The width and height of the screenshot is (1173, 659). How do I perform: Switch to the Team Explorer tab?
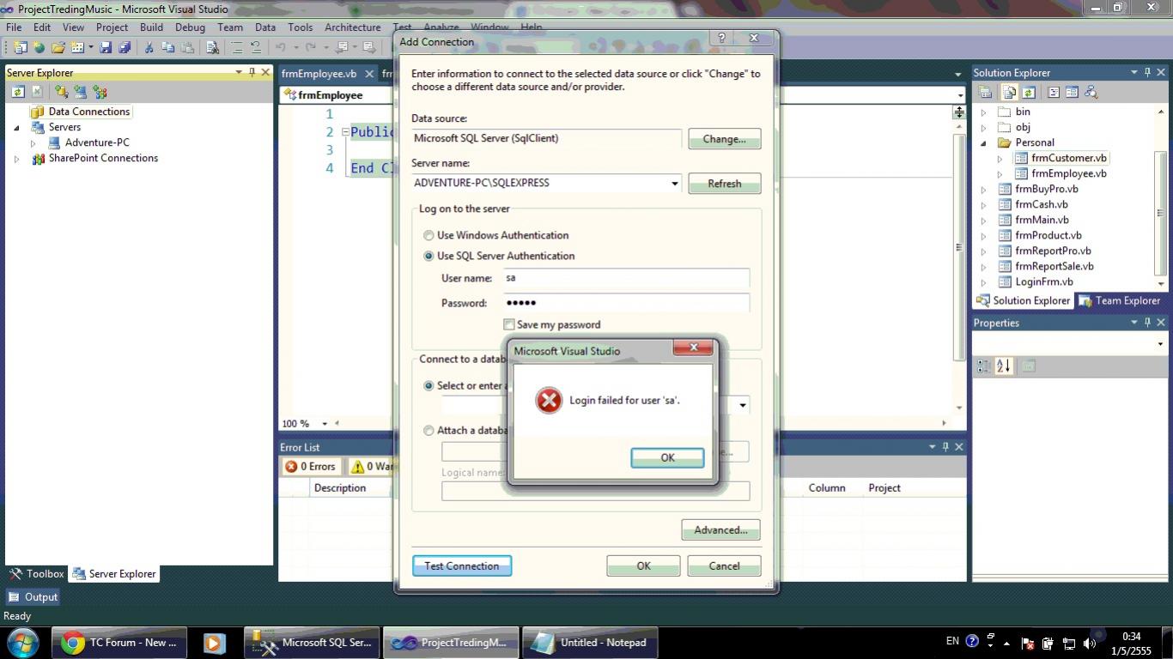pyautogui.click(x=1120, y=300)
